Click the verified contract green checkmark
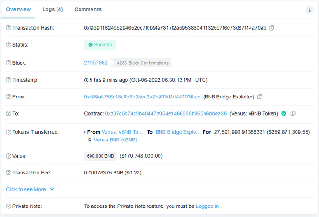This screenshot has height=217, width=319. click(x=284, y=113)
